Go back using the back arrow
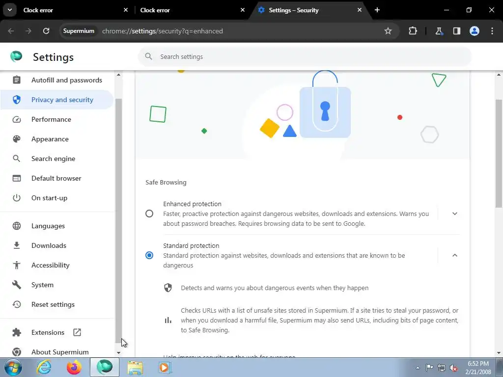The width and height of the screenshot is (503, 377). (x=11, y=31)
